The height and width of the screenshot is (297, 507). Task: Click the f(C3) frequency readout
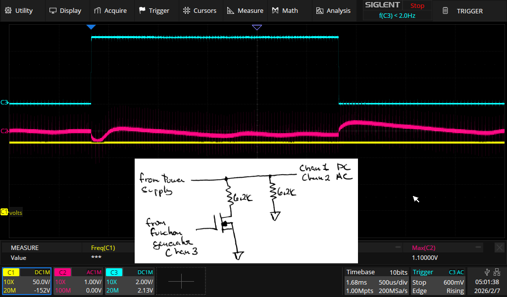pyautogui.click(x=396, y=15)
